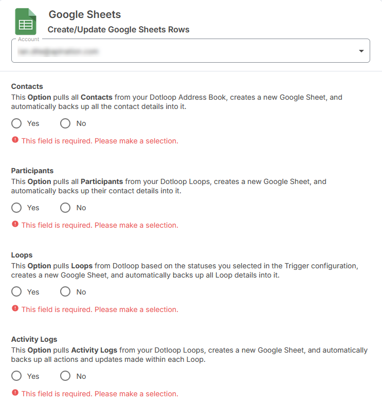The height and width of the screenshot is (404, 382).
Task: Click the blurred Account email field
Action: tap(58, 51)
